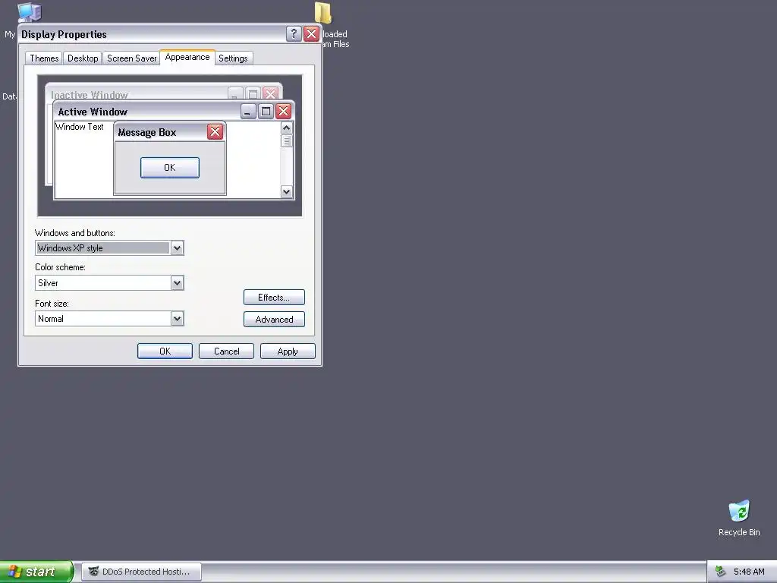777x583 pixels.
Task: Switch to the Desktop tab
Action: (83, 58)
